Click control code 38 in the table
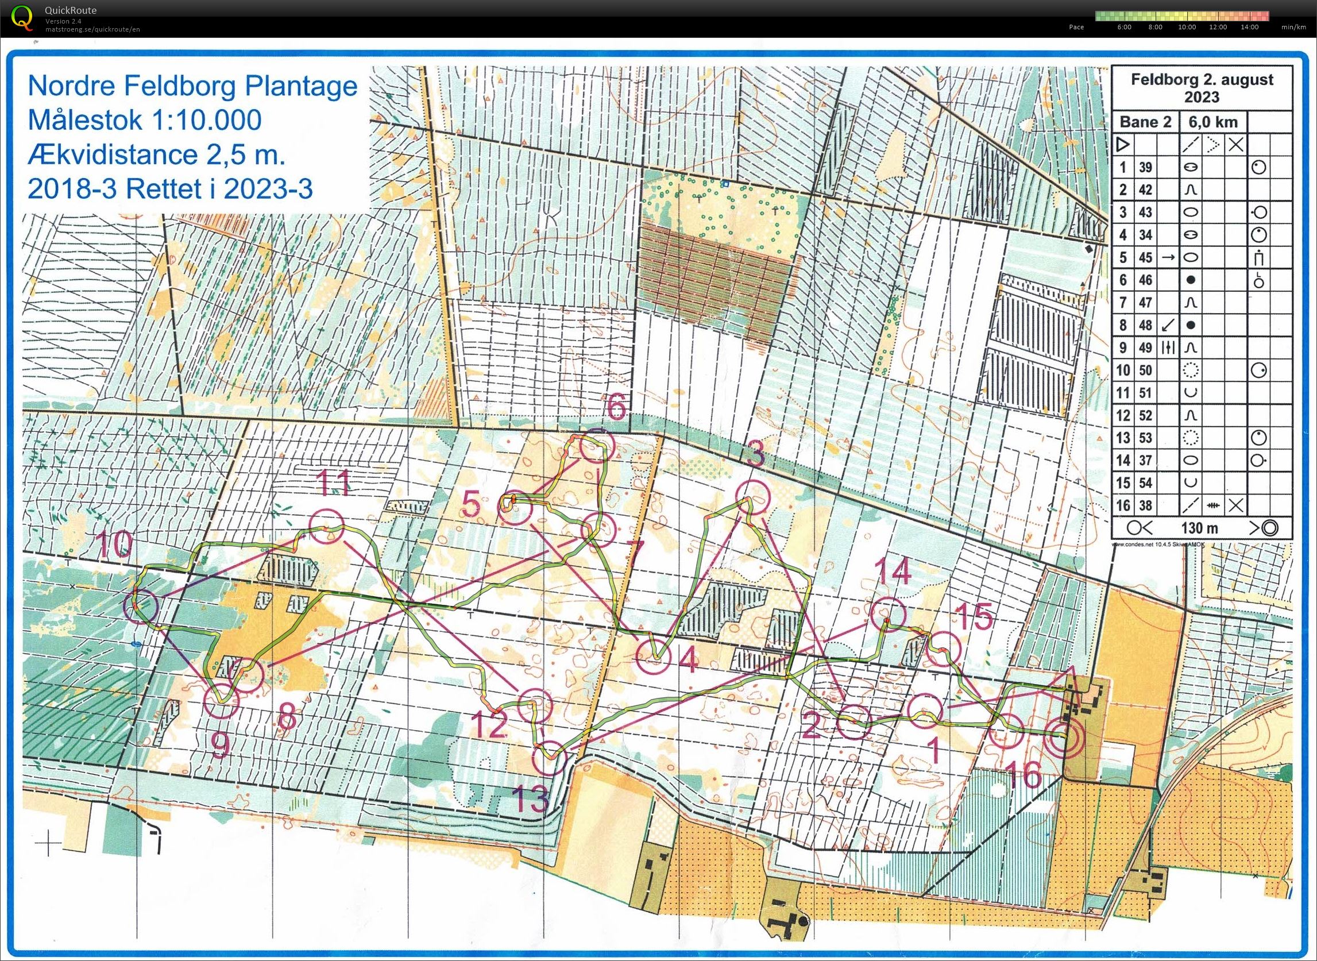Viewport: 1317px width, 961px height. 1145,505
